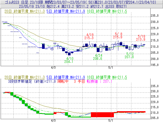Click the 終212.7 closing price value
Screen dimensions: 163x124
97,7
